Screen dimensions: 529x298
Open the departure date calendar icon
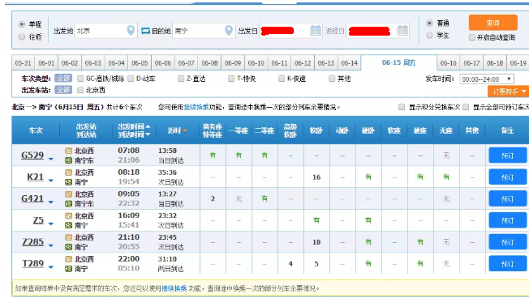pos(316,30)
